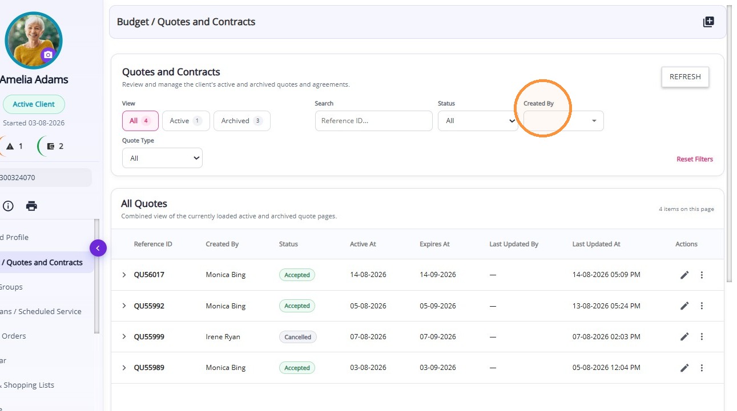This screenshot has height=411, width=737.
Task: Open the Created By filter dropdown
Action: 563,121
